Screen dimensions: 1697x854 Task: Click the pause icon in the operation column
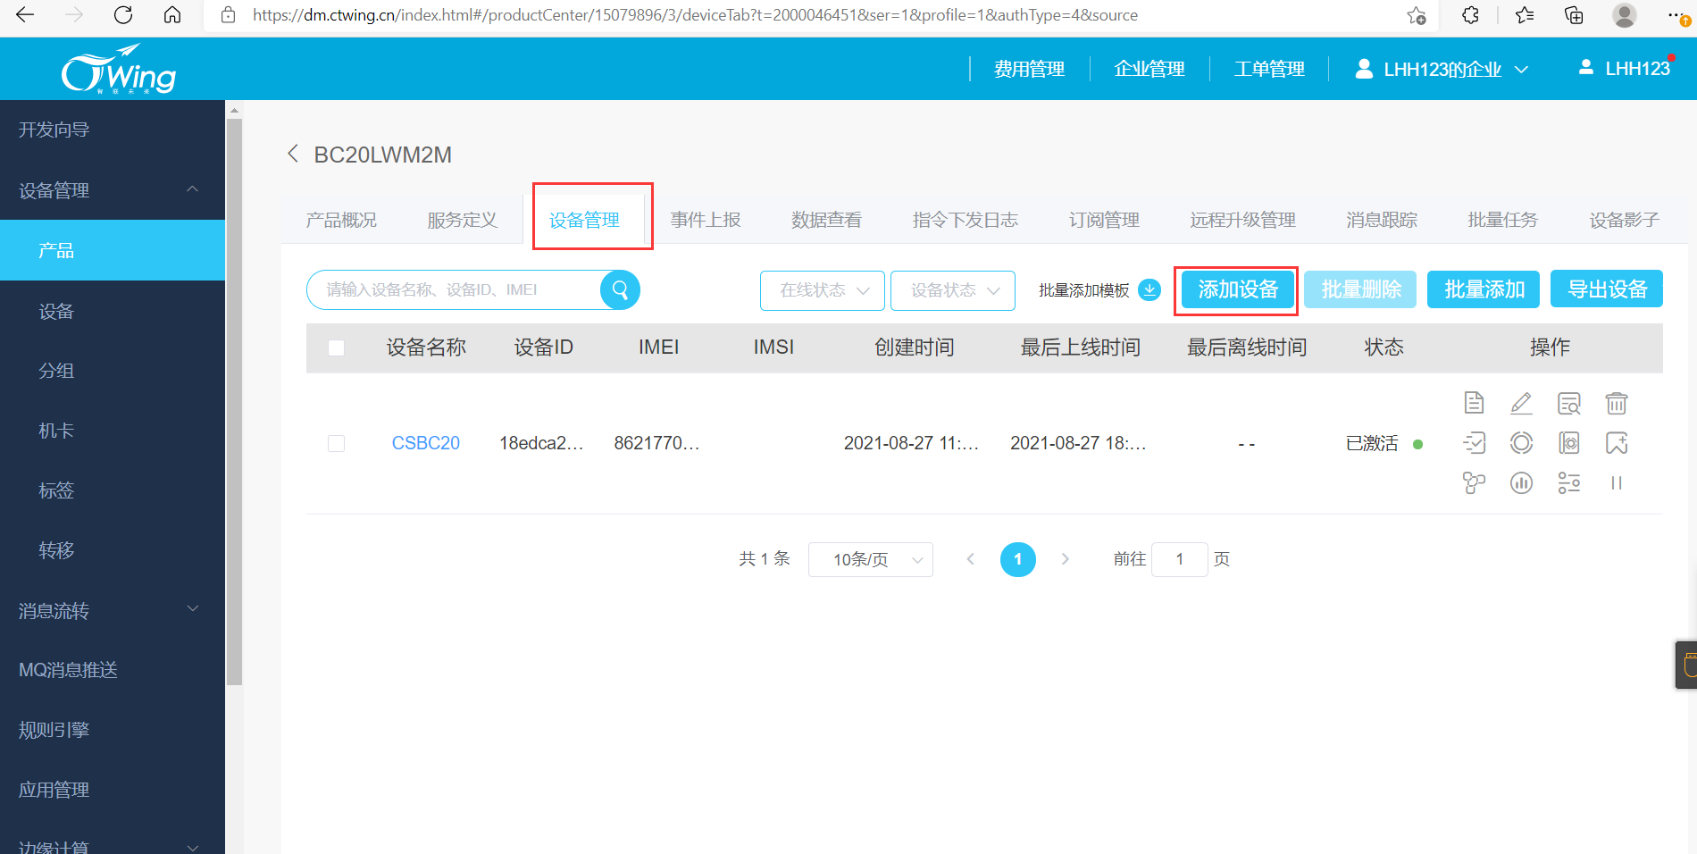point(1617,482)
